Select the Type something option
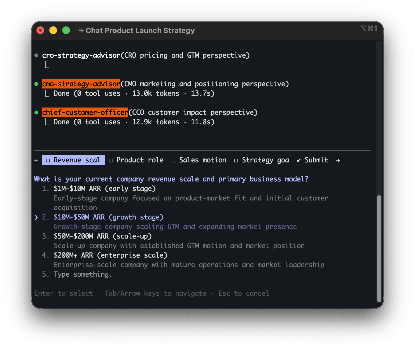The height and width of the screenshot is (350, 415). 83,274
